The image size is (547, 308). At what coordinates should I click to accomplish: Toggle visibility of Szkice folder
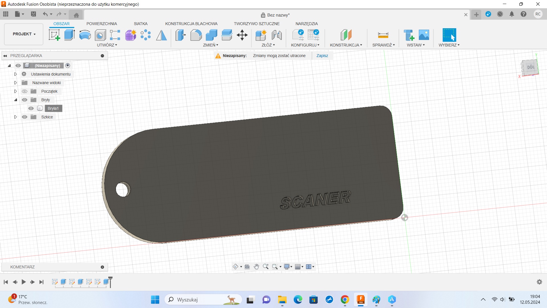tap(25, 117)
